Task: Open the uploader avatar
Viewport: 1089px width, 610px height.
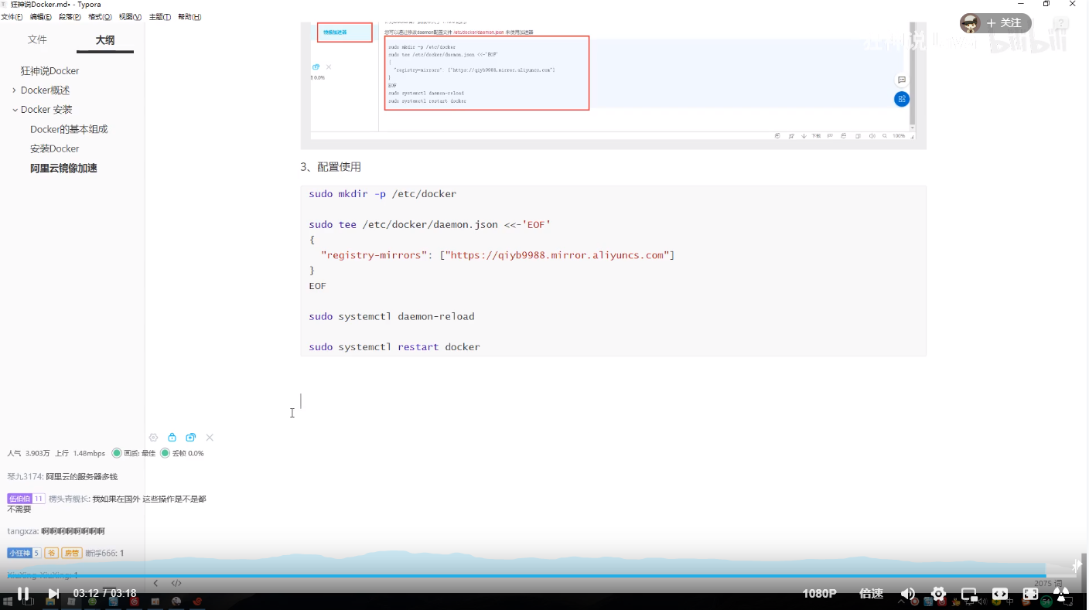Action: coord(970,23)
